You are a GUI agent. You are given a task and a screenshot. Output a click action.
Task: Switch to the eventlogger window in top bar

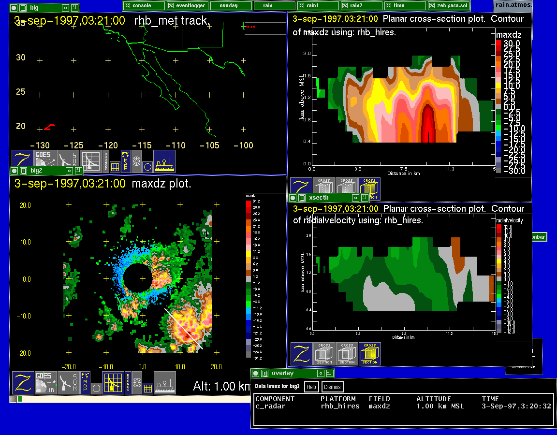188,6
